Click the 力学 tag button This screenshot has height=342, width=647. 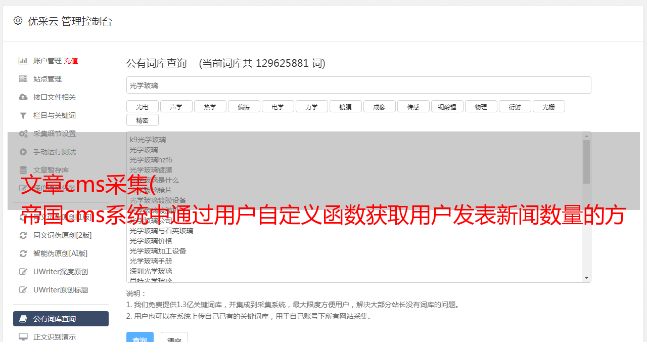(x=312, y=106)
